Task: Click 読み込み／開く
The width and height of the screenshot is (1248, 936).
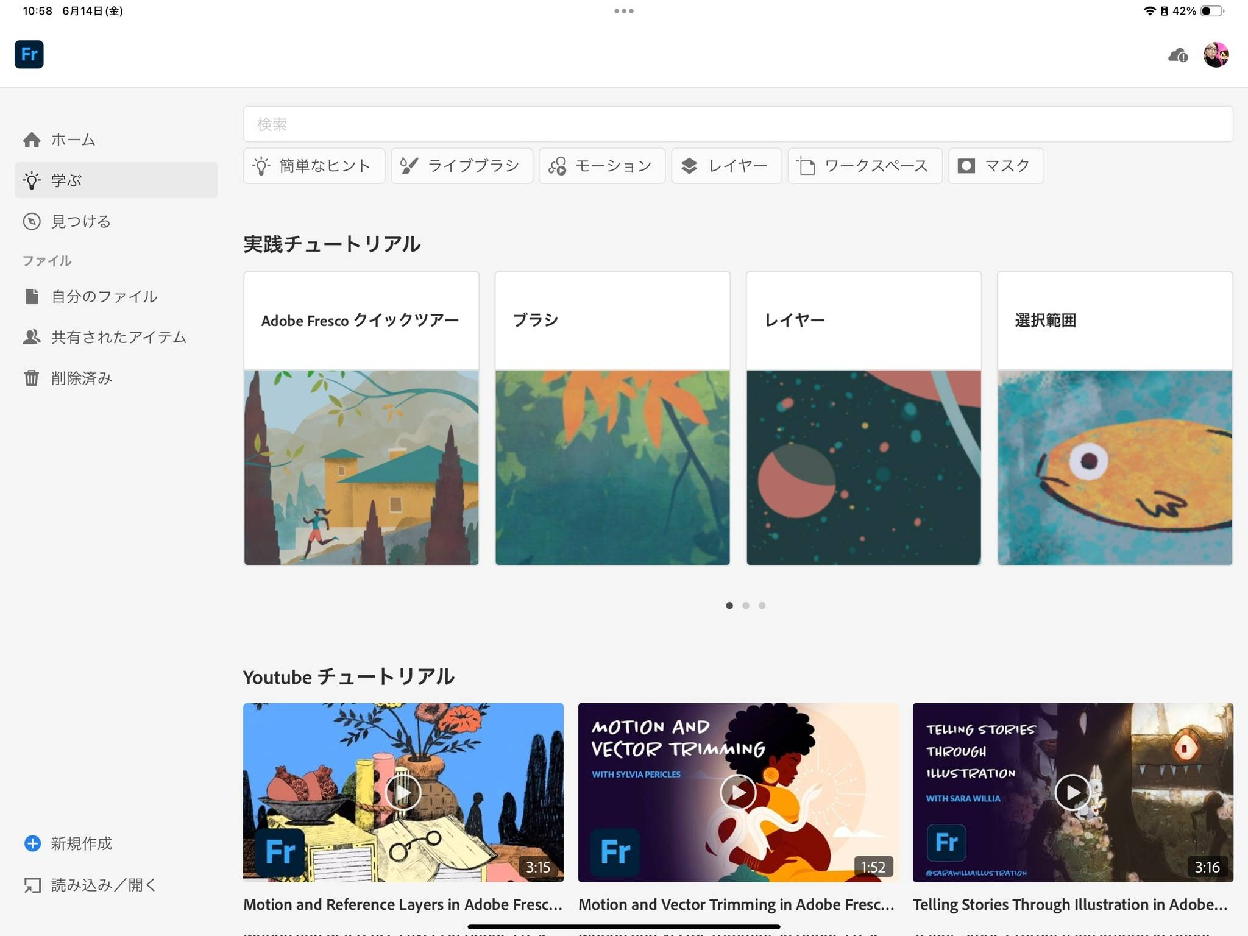Action: click(90, 885)
